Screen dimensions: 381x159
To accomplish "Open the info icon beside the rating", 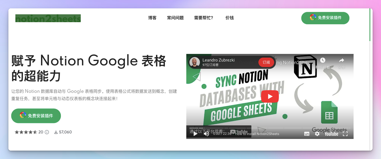I will (x=47, y=132).
